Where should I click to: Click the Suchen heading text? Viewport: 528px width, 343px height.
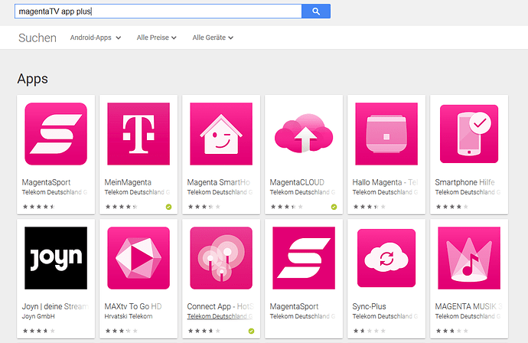(x=37, y=38)
